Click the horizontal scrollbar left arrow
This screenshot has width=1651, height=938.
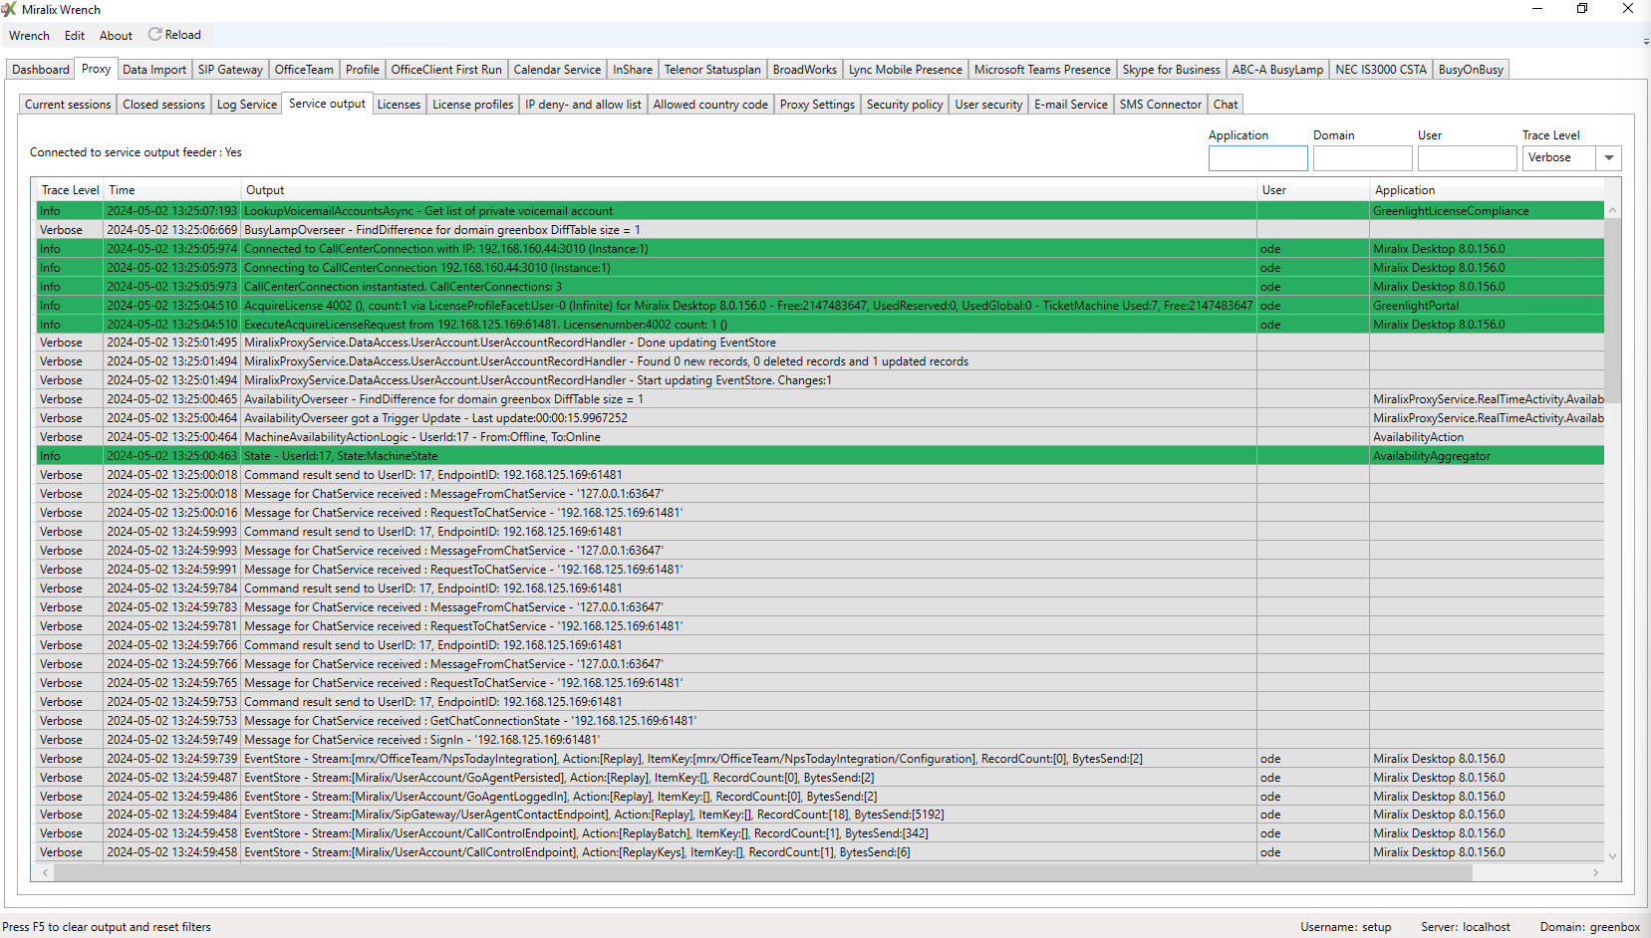(x=45, y=873)
